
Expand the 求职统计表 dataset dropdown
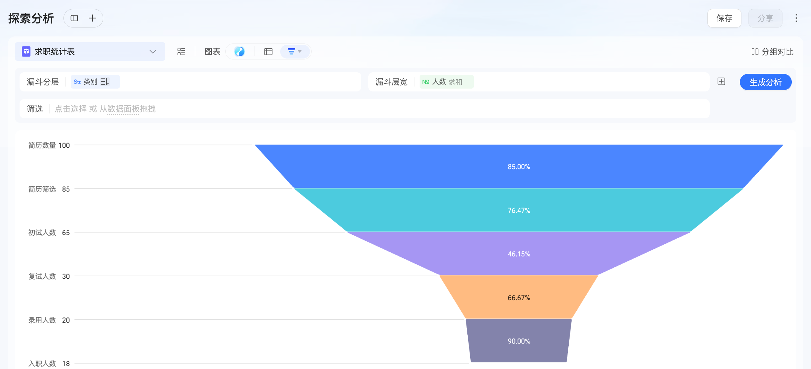(153, 51)
